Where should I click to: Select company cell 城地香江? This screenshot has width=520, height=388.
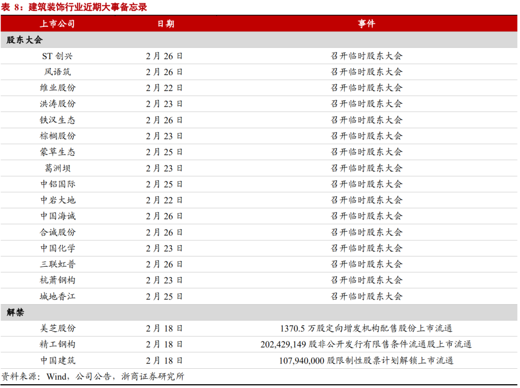click(x=57, y=296)
